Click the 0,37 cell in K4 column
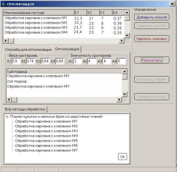177x172 pixels. tap(118, 19)
